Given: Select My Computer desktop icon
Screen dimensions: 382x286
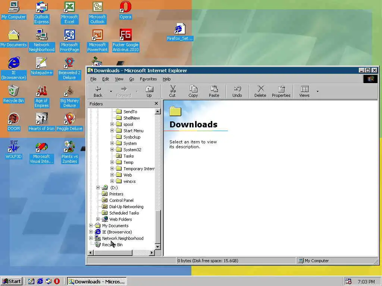Looking at the screenshot, I should (x=14, y=10).
